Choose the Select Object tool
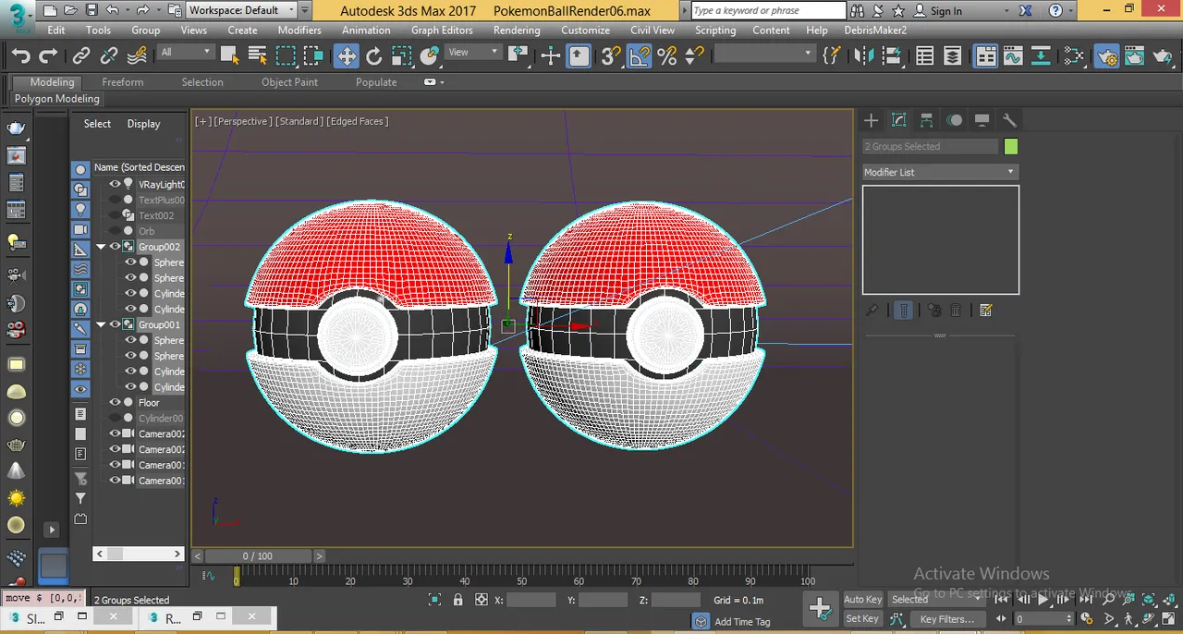 (x=230, y=56)
